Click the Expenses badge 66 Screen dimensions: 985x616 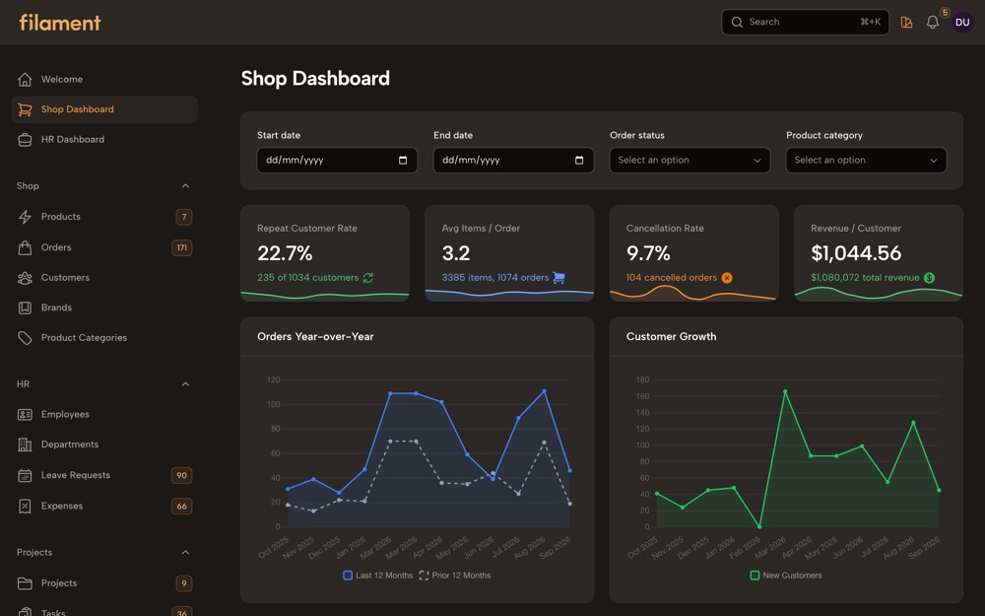181,506
